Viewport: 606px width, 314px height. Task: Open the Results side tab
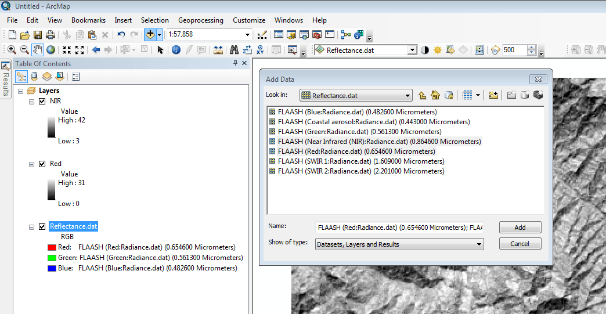[5, 80]
